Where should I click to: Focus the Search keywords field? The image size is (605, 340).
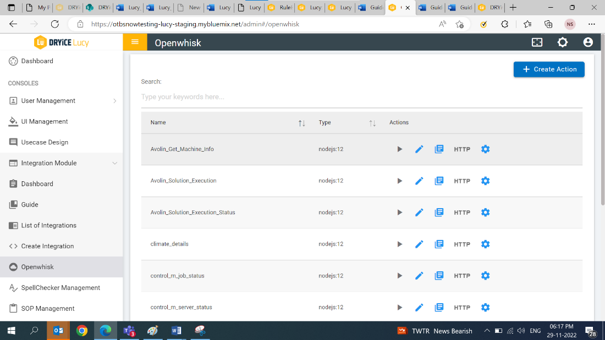(x=361, y=97)
